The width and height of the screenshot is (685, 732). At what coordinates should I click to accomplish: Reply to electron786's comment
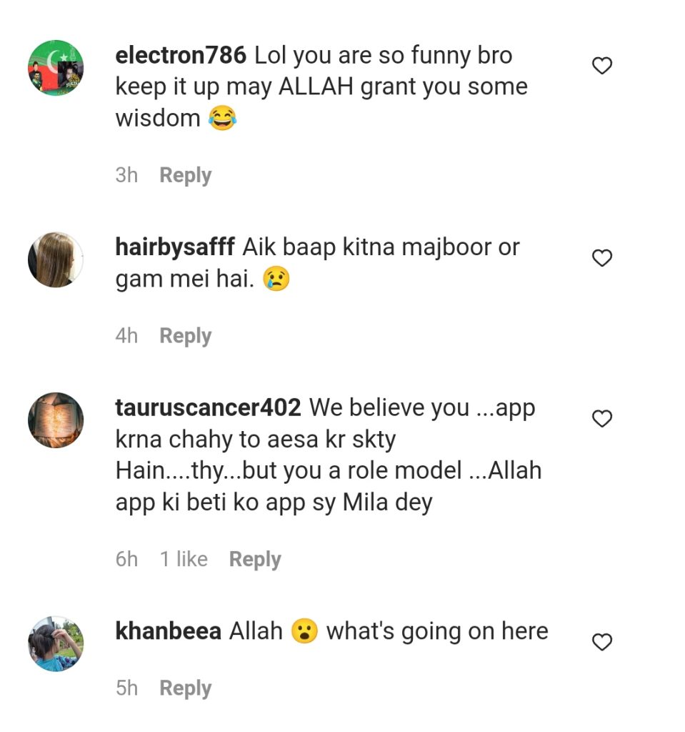pyautogui.click(x=185, y=175)
